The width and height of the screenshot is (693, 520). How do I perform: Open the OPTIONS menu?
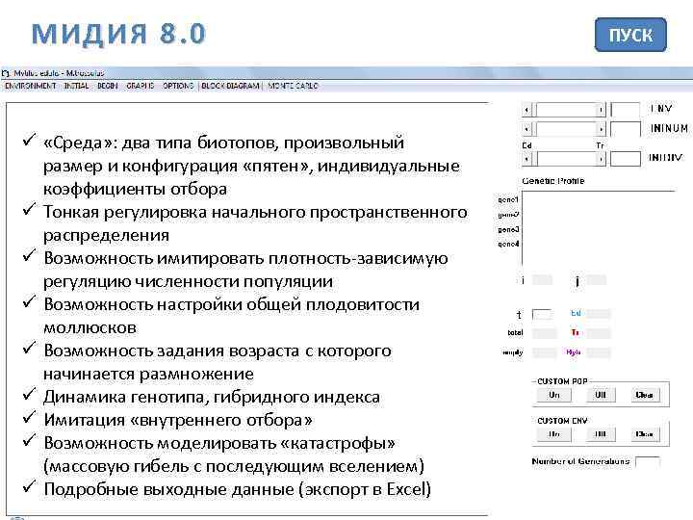click(178, 86)
